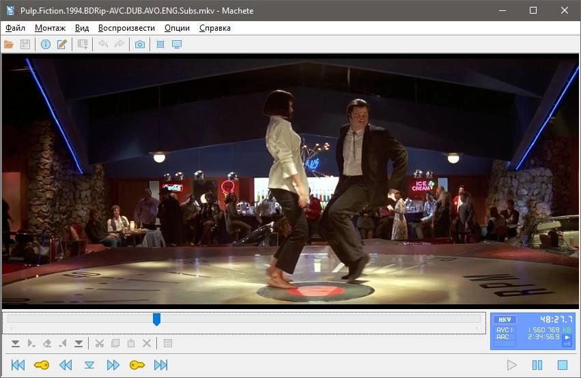Delete the selection with X icon

click(147, 344)
